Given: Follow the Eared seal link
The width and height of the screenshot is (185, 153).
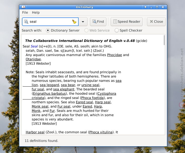Looking at the screenshot, I should point(84,102).
